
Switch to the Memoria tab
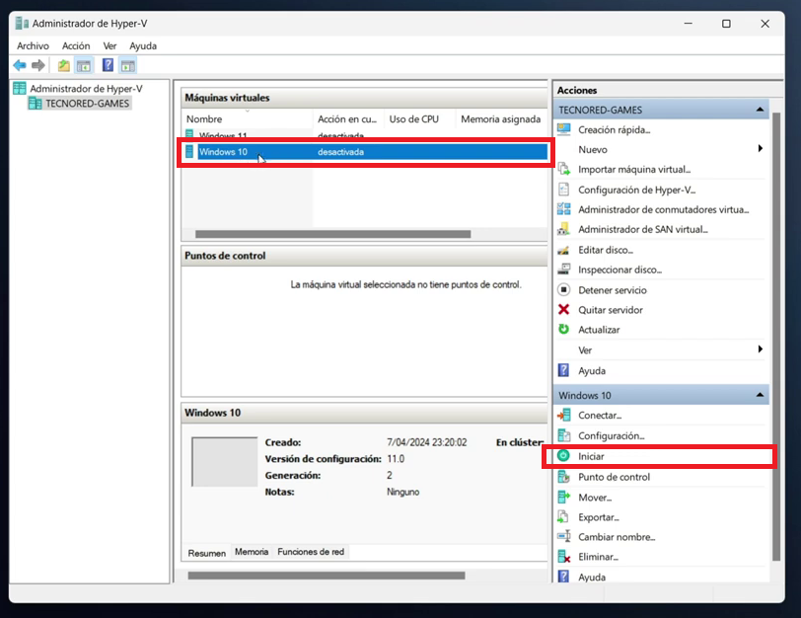pyautogui.click(x=252, y=552)
